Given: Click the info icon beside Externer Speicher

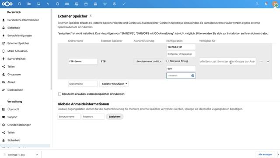Looking at the screenshot, I should [x=91, y=16].
